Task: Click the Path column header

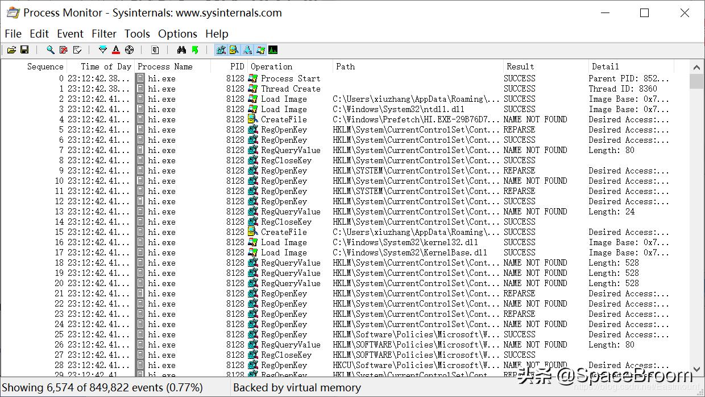Action: (418, 67)
